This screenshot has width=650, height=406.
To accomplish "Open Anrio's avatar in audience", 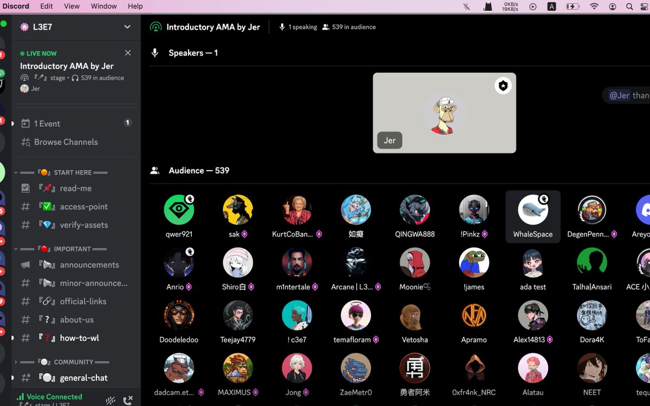I will (x=179, y=263).
